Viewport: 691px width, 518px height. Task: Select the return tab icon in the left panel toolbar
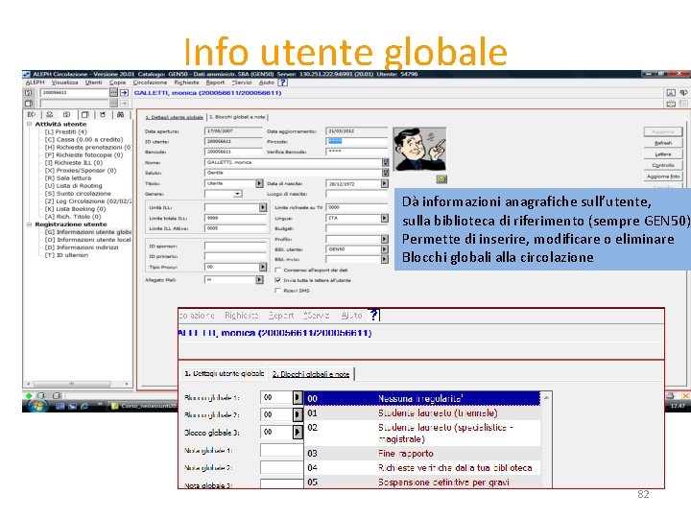[x=103, y=114]
